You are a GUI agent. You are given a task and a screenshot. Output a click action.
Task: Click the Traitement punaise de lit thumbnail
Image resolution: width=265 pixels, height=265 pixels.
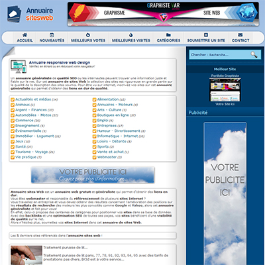26,255
